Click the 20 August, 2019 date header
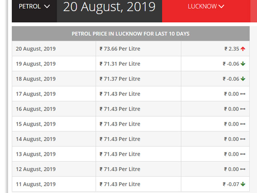Image resolution: width=257 pixels, height=193 pixels. click(109, 7)
